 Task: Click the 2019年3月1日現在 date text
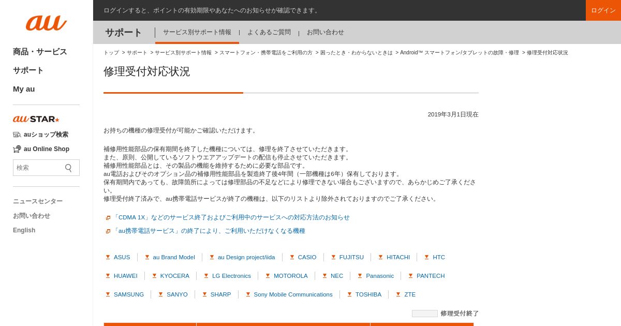(453, 114)
